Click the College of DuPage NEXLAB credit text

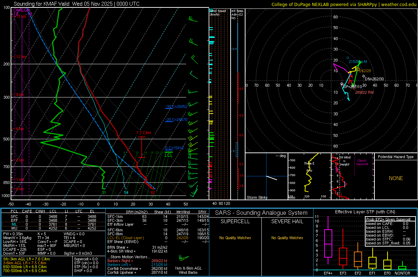coord(344,5)
